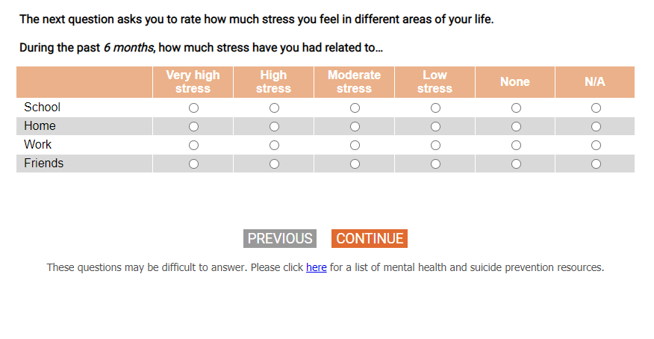This screenshot has height=339, width=654.
Task: Select Moderate stress for Home
Action: coord(355,127)
